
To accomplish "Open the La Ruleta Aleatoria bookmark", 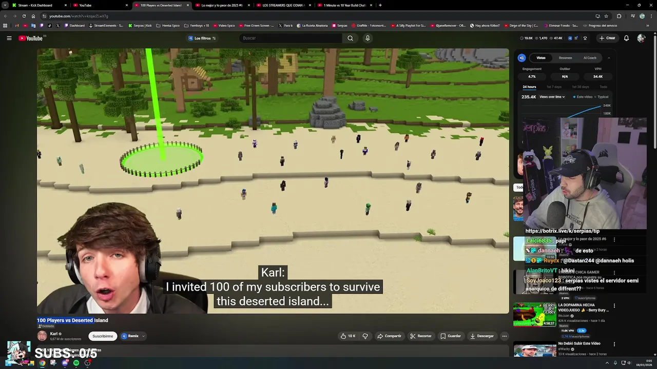I will click(313, 25).
